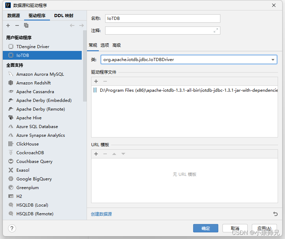The width and height of the screenshot is (285, 239).
Task: Click the forward navigation arrow
Action: [82, 25]
